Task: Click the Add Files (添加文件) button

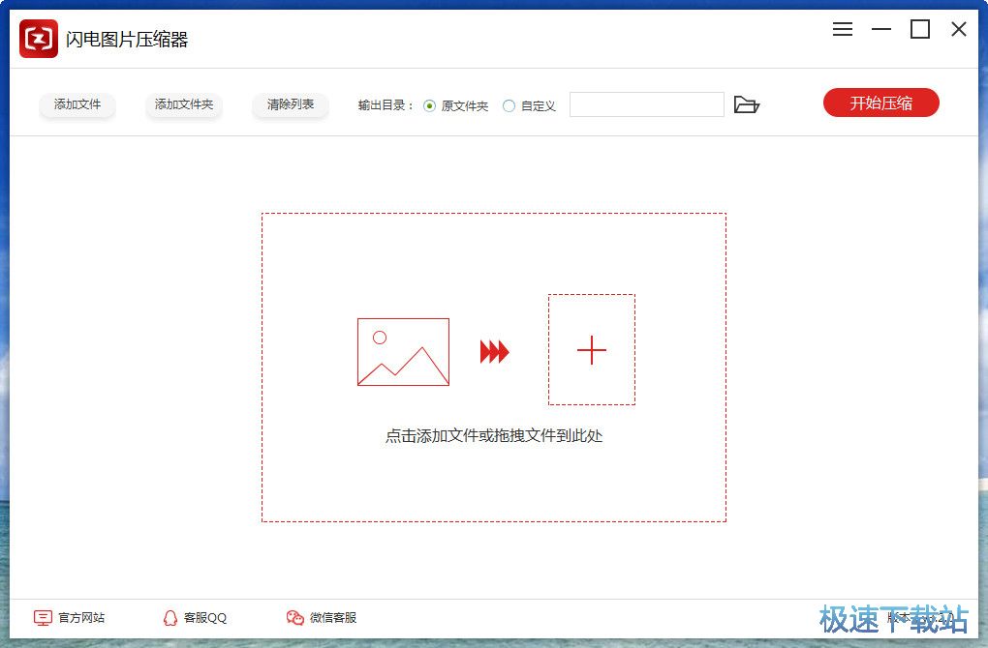Action: pyautogui.click(x=77, y=104)
